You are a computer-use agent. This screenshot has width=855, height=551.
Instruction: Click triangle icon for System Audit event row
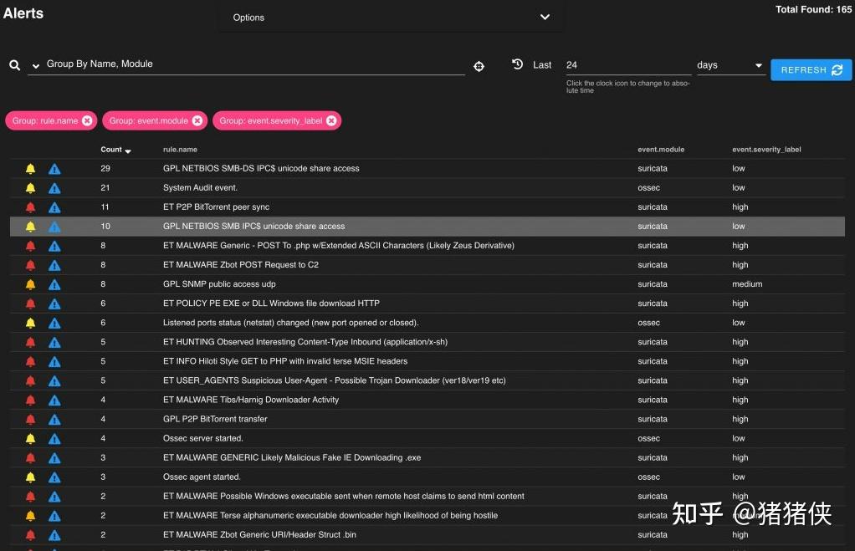coord(54,188)
